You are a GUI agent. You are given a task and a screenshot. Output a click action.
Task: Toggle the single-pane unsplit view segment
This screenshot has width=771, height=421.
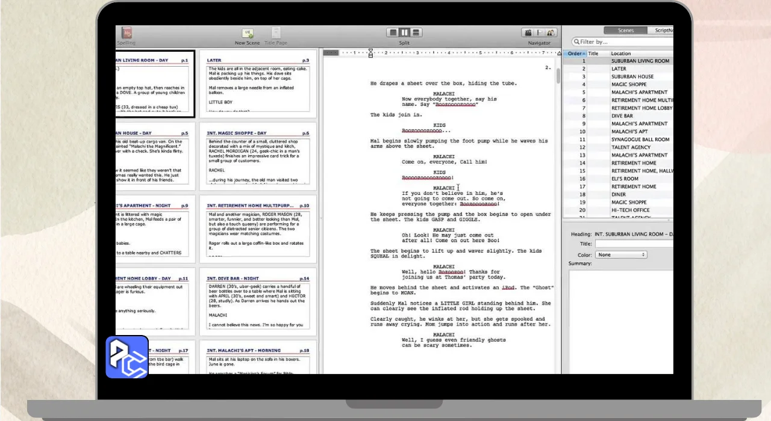[393, 32]
